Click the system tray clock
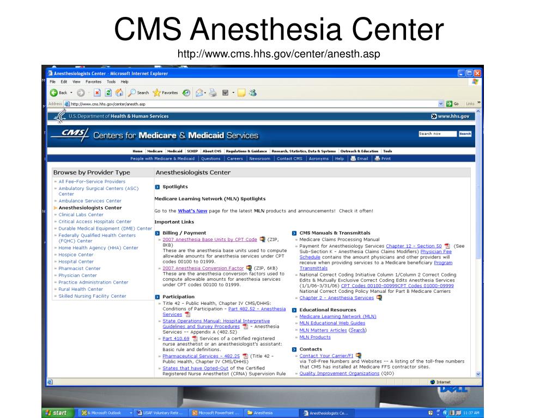Image resolution: width=558 pixels, height=418 pixels. point(471,413)
